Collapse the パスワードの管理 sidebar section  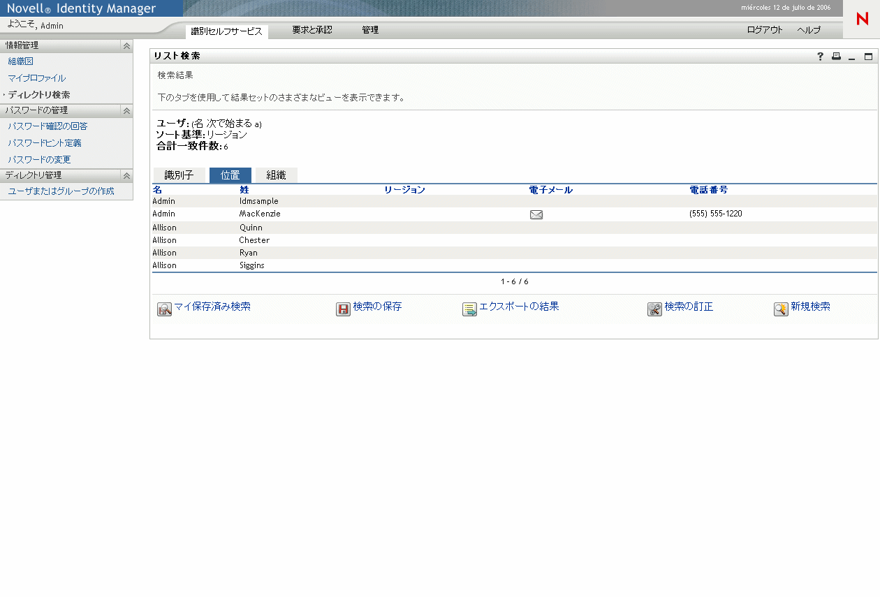(x=126, y=110)
